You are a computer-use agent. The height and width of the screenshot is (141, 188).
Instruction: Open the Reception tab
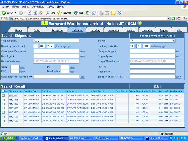click(57, 30)
